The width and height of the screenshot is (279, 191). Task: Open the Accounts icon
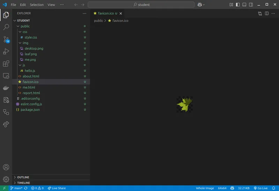(6, 167)
